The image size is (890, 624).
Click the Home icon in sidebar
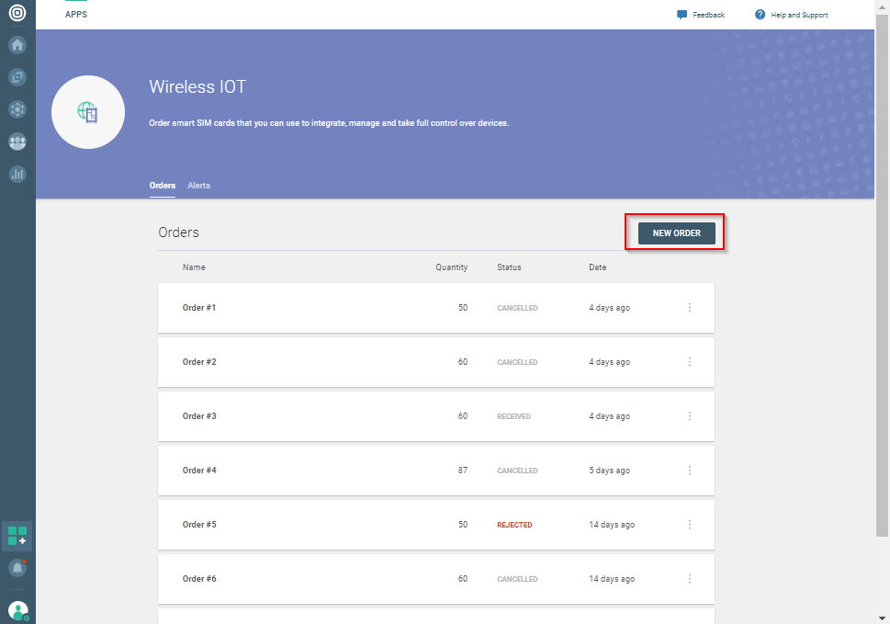click(x=17, y=45)
